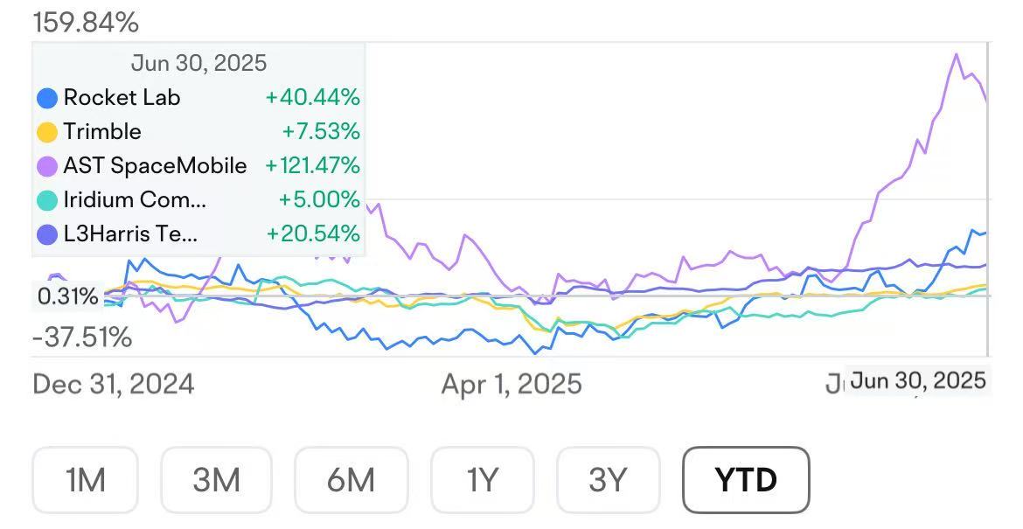Viewport: 1023px width, 529px height.
Task: Click AST SpaceMobile's +121.47% value
Action: click(312, 166)
